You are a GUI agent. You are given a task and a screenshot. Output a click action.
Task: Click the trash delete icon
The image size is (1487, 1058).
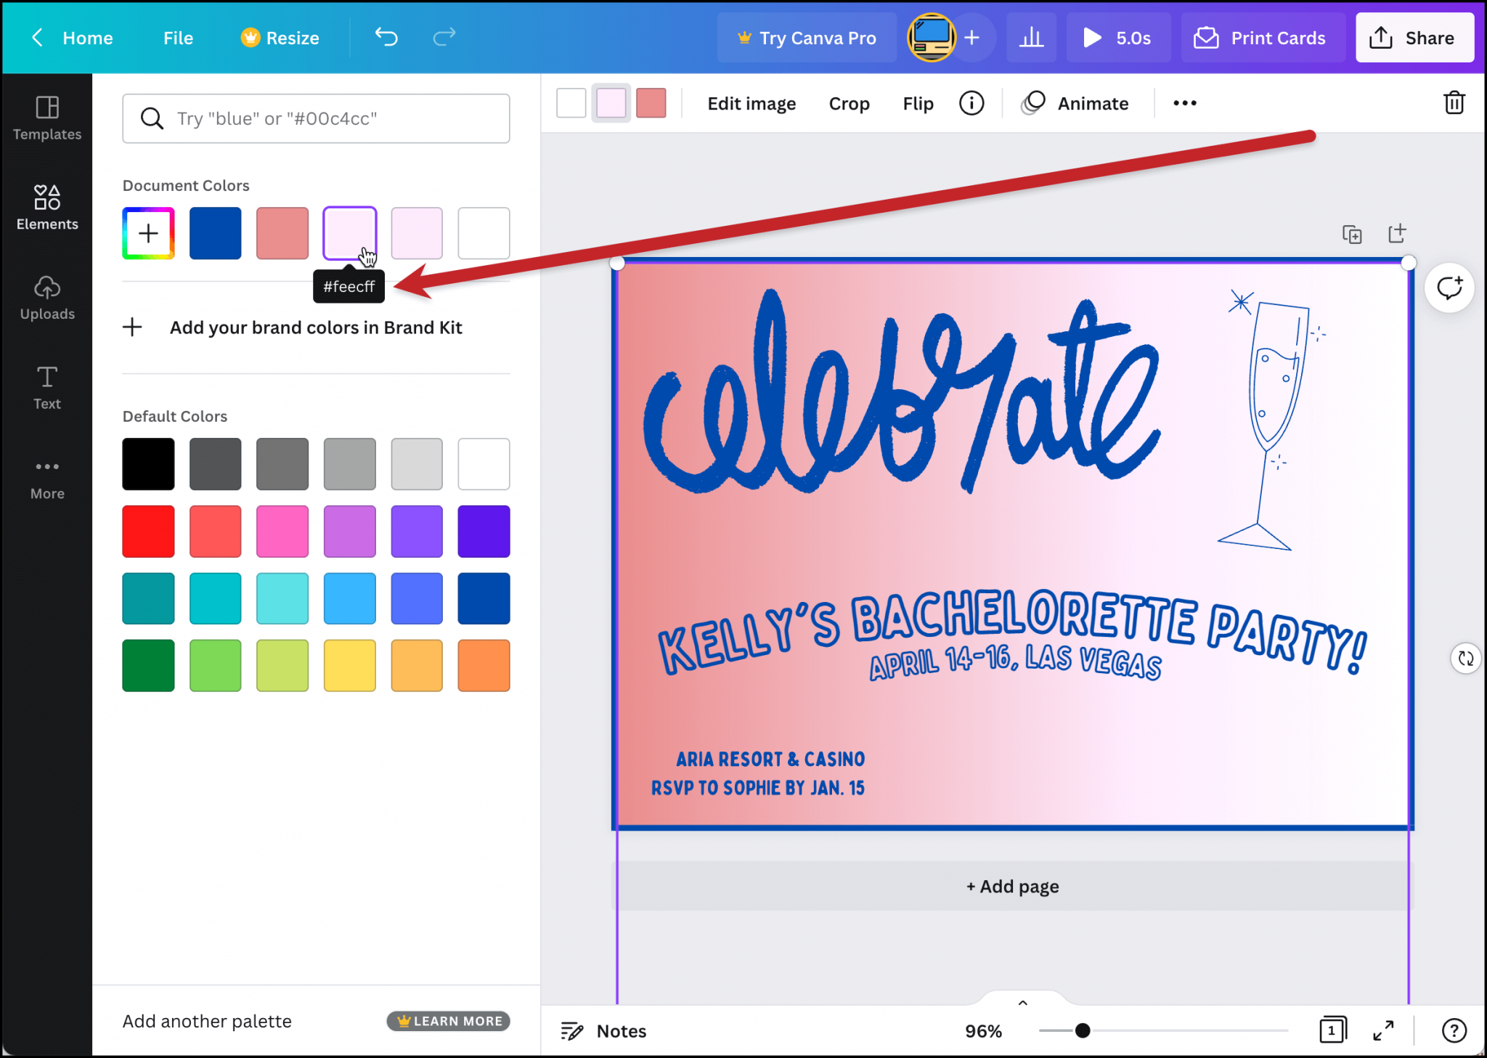tap(1454, 103)
